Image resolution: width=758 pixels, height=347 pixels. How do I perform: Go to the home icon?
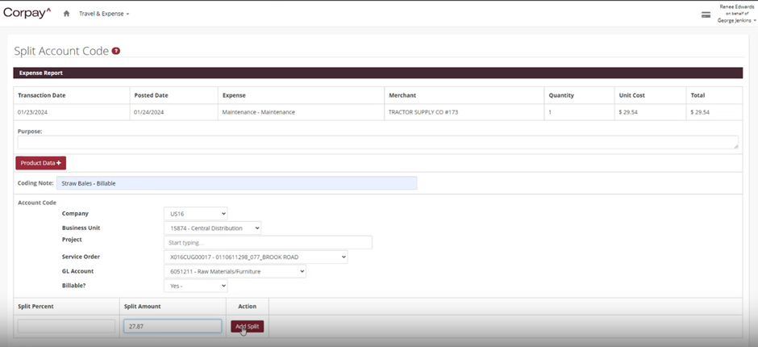click(66, 14)
